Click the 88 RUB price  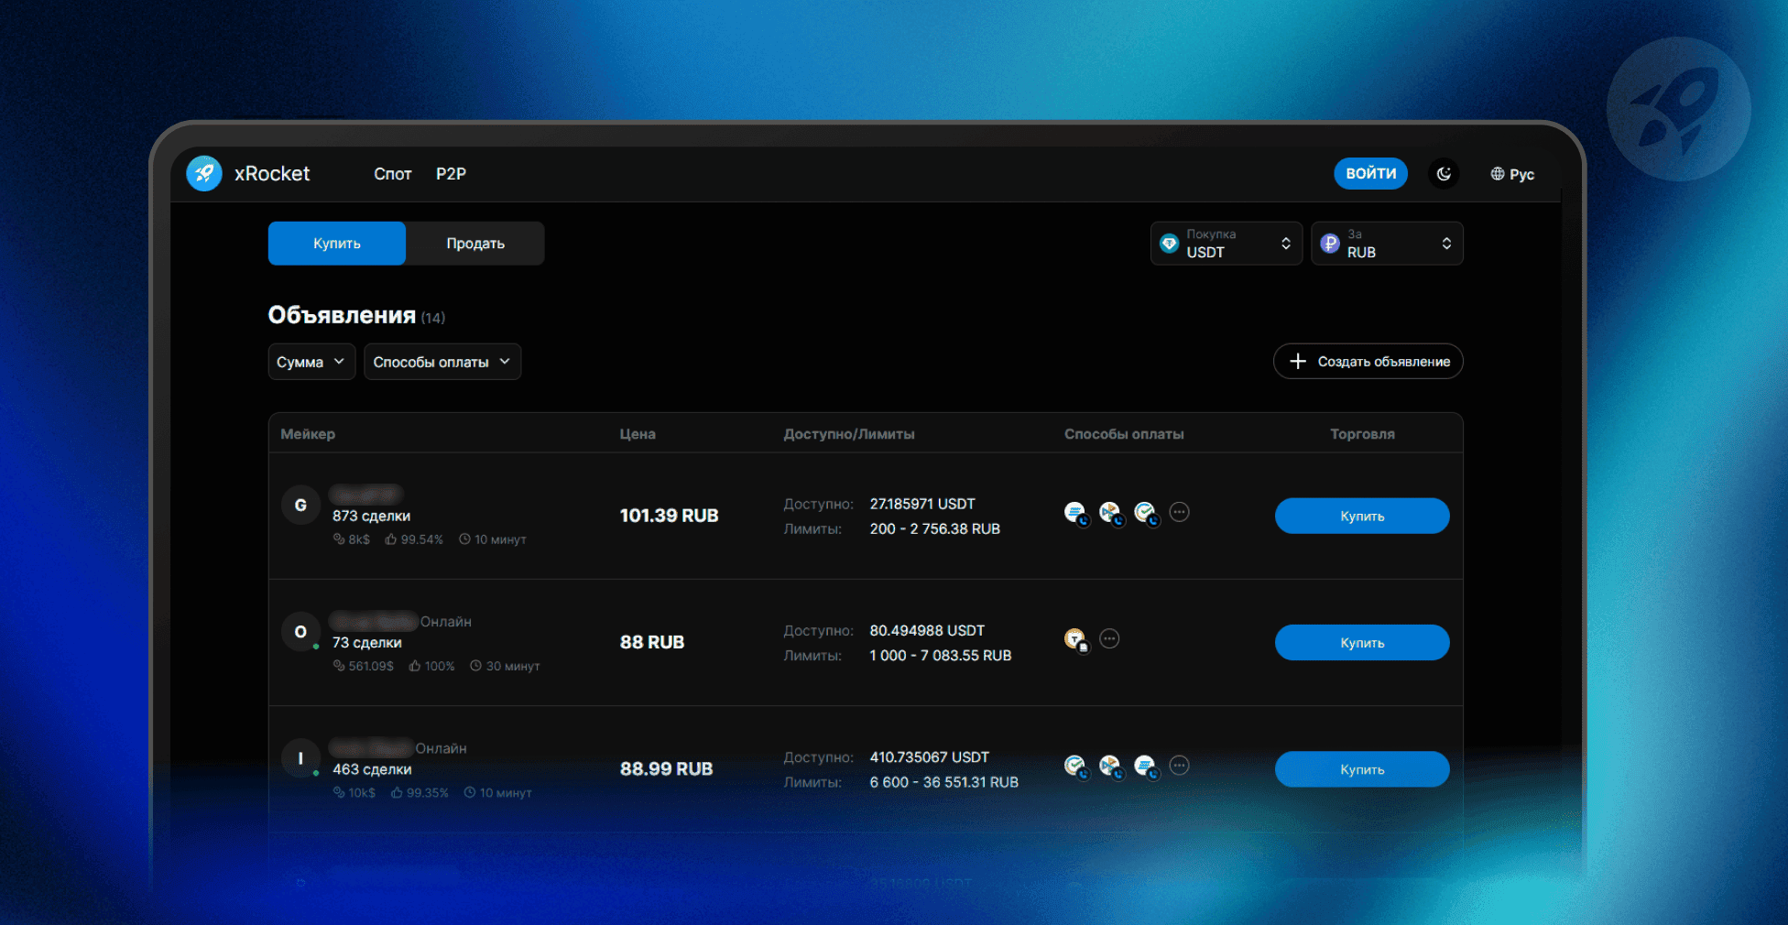[x=652, y=642]
